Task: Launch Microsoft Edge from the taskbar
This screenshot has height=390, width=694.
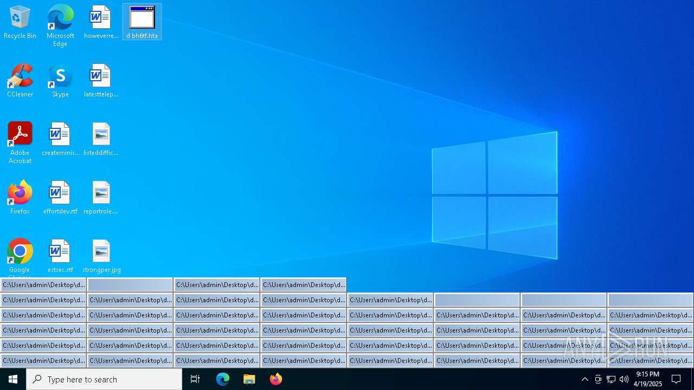Action: (x=223, y=379)
